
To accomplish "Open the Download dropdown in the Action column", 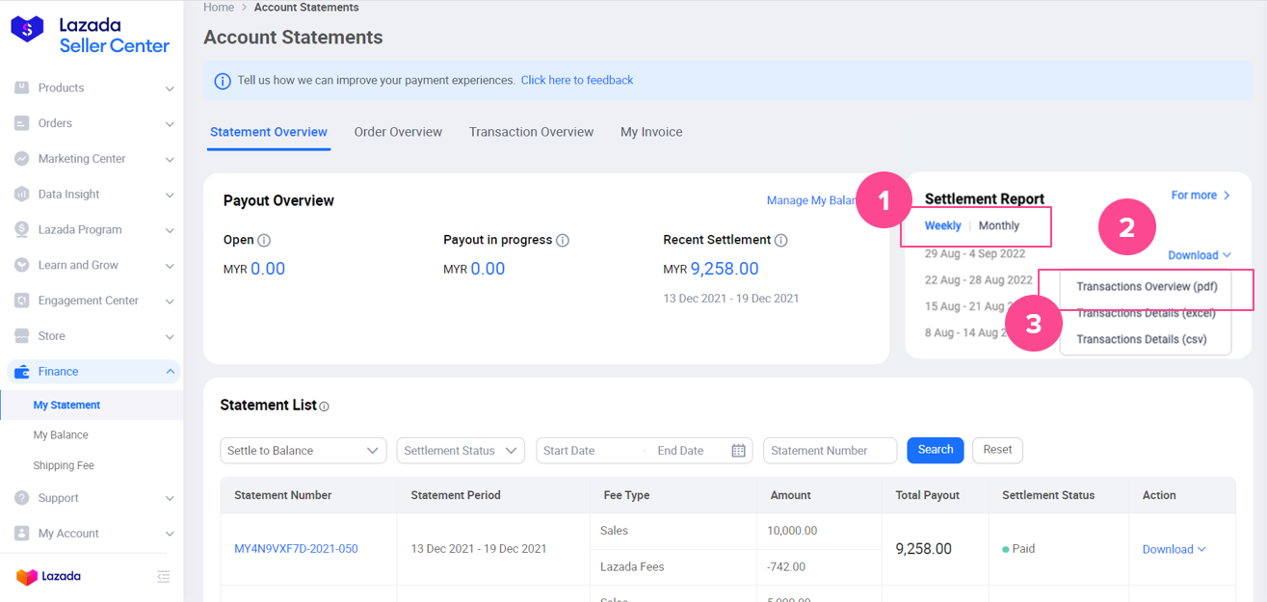I will (x=1173, y=549).
